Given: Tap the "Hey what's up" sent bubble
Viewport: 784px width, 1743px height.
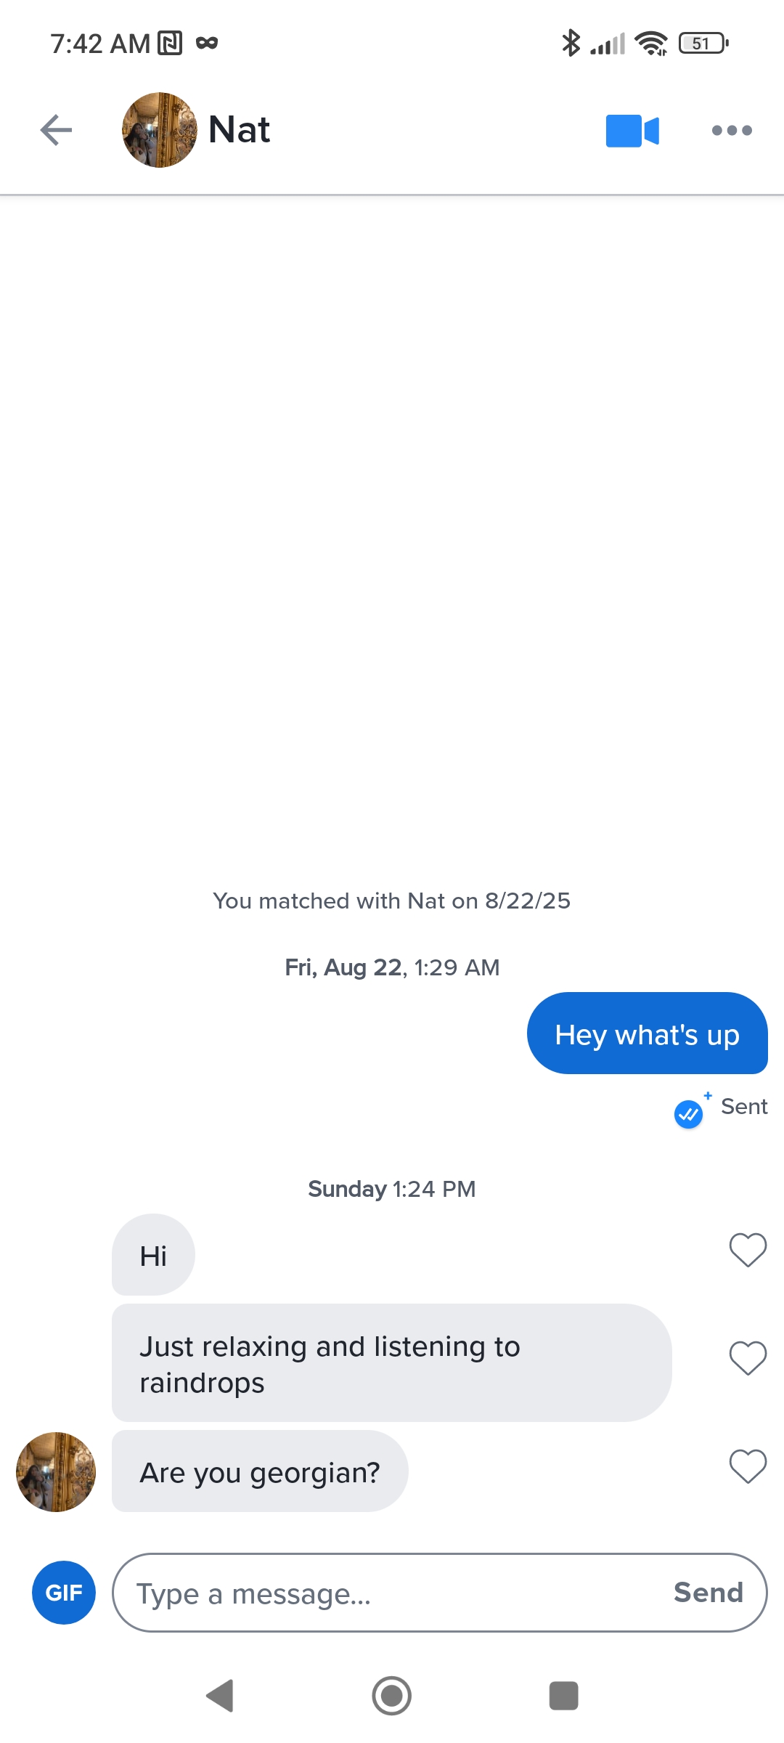Looking at the screenshot, I should pos(648,1033).
